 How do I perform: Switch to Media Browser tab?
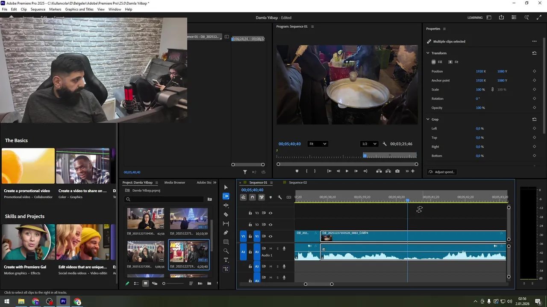coord(175,182)
